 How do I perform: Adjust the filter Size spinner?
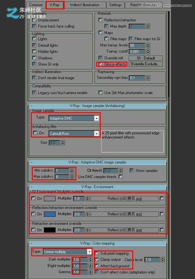(x=63, y=143)
